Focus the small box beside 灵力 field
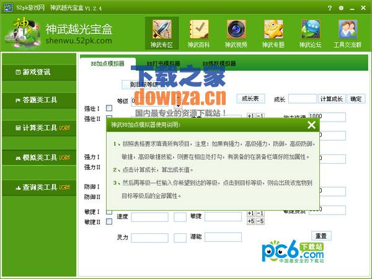Screen dimensions: 372x279 tap(180, 237)
